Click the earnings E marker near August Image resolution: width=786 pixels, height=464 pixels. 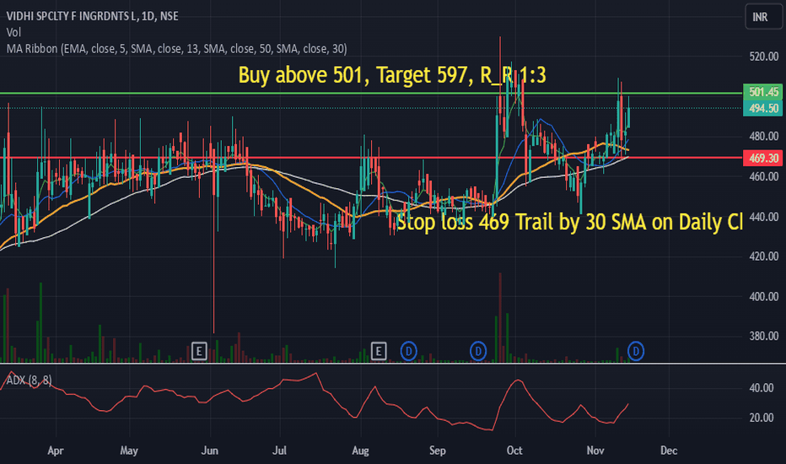click(x=379, y=351)
